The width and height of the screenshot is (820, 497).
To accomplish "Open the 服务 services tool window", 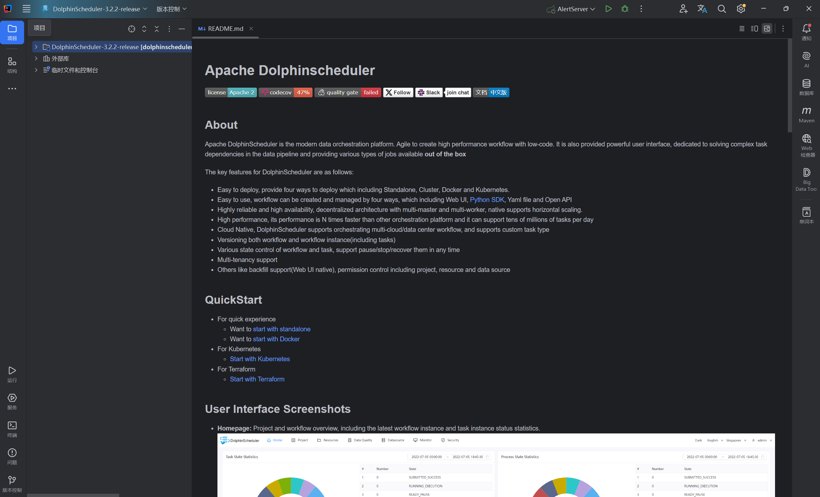I will (x=12, y=401).
